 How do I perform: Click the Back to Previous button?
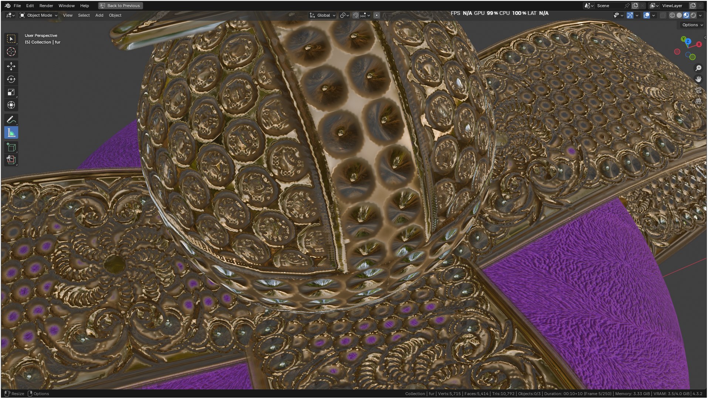point(120,6)
